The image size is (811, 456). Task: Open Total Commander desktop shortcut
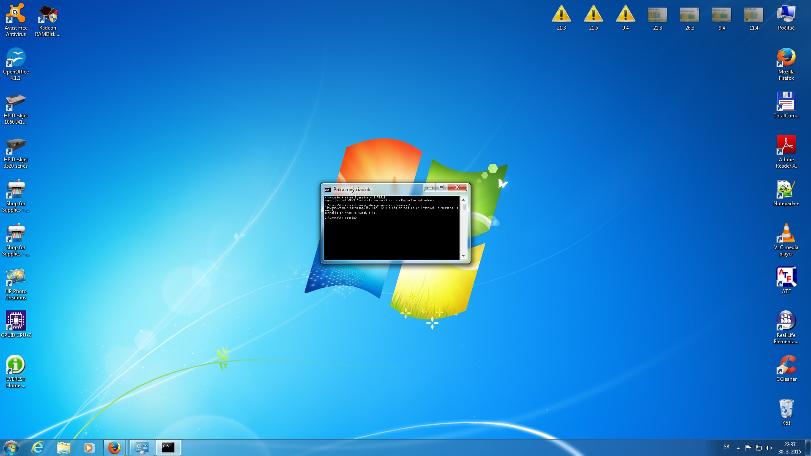(786, 102)
